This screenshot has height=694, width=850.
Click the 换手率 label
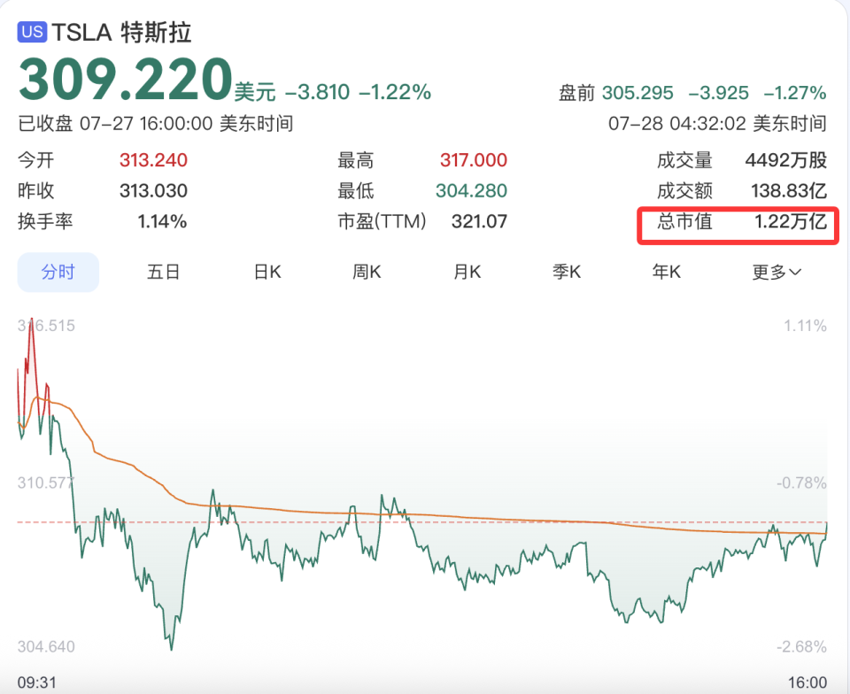pyautogui.click(x=45, y=221)
